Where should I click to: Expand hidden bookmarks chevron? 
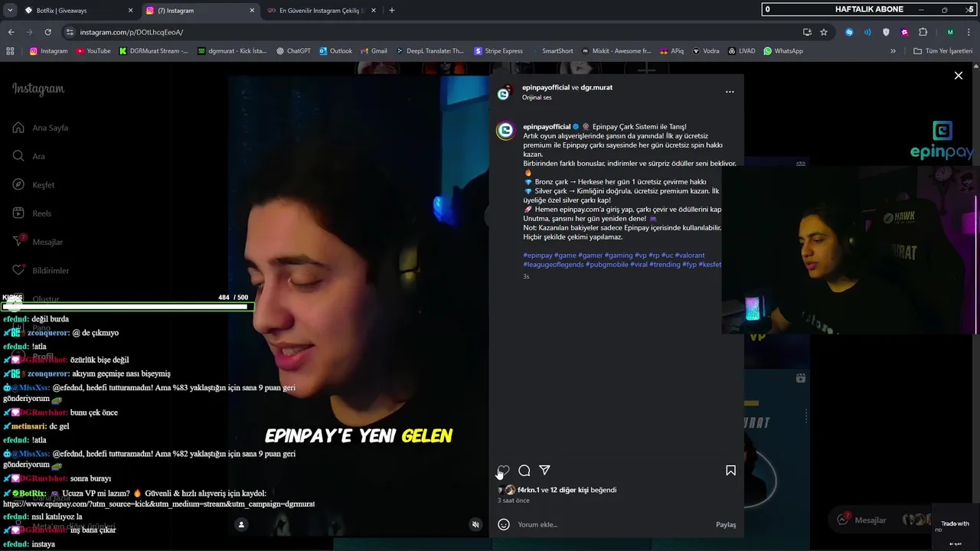pyautogui.click(x=893, y=51)
